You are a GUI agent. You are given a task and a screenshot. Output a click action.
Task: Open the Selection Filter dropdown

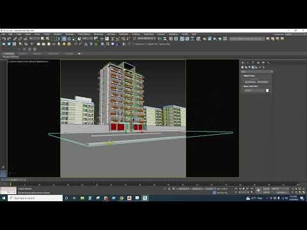(35, 38)
